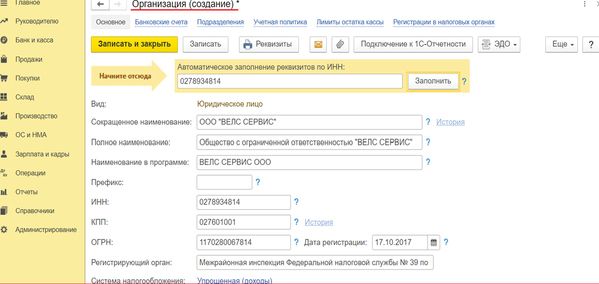Focus the Регистрирующий орган field
The height and width of the screenshot is (284, 599).
[x=315, y=263]
